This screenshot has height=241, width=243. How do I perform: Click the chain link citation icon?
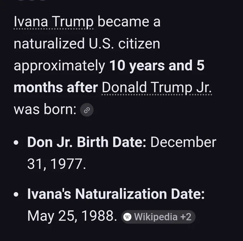click(87, 110)
